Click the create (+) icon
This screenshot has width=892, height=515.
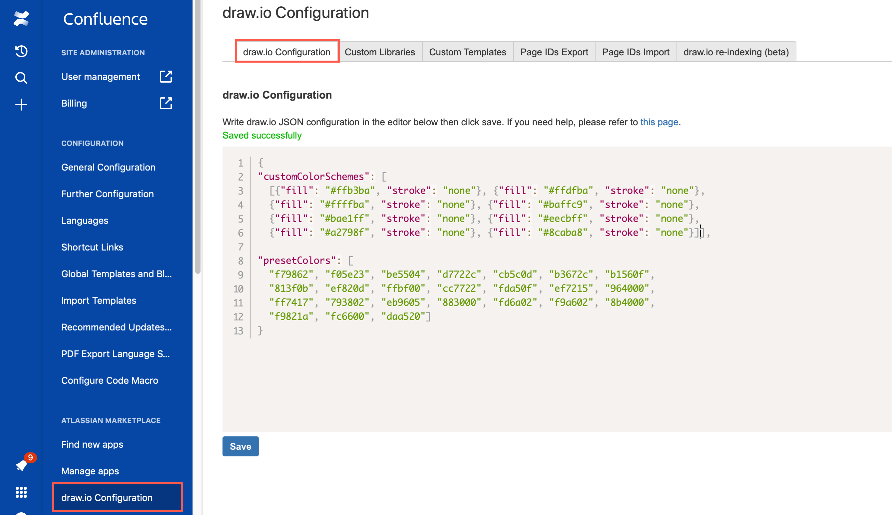(21, 104)
